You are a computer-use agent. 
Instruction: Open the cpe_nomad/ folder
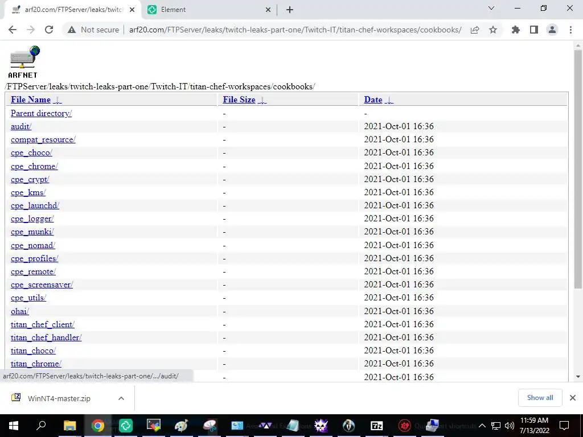click(33, 245)
